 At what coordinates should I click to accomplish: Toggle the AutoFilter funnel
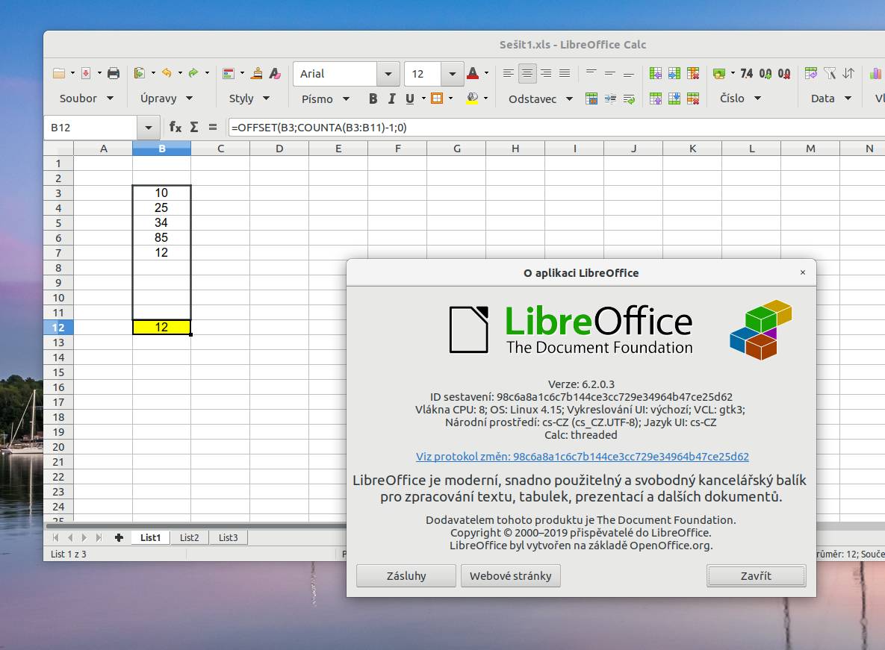830,73
